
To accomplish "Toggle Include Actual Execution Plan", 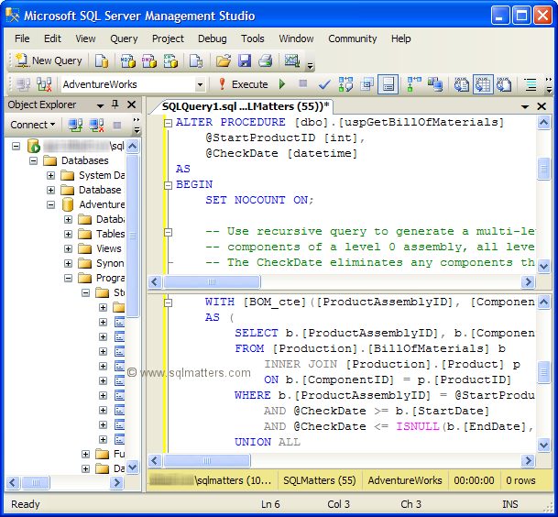I will click(x=414, y=84).
